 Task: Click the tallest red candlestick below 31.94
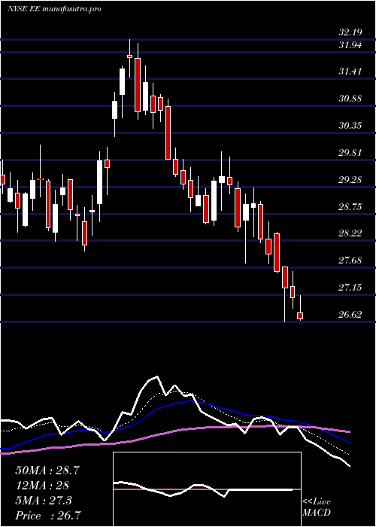(x=138, y=84)
